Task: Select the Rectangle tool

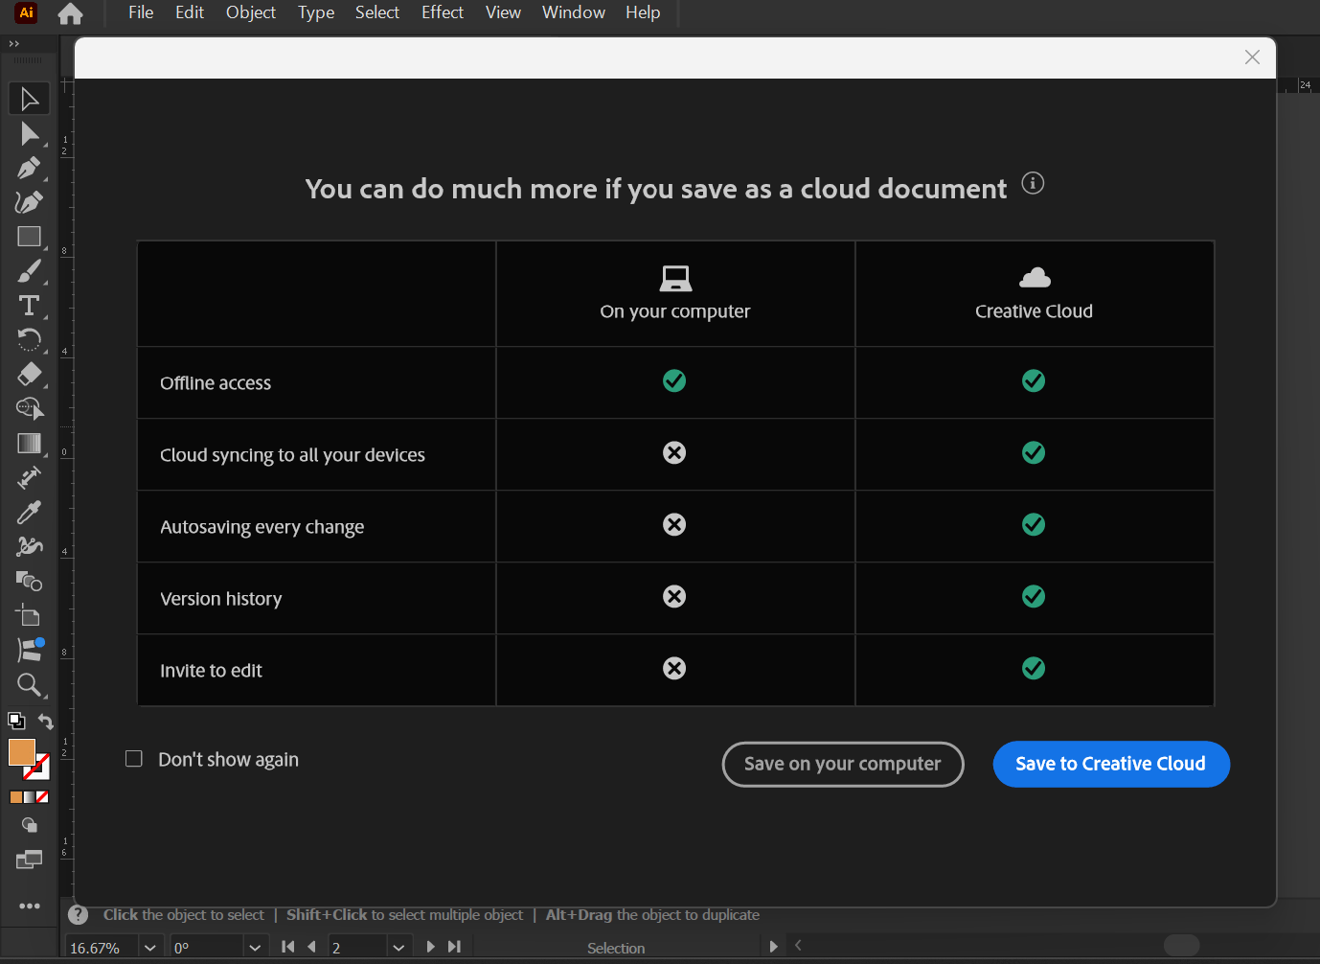Action: pos(29,237)
